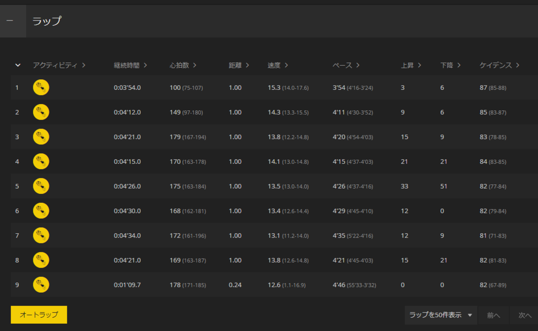Click descent value 51 in lap 5
The width and height of the screenshot is (538, 331).
coord(443,186)
